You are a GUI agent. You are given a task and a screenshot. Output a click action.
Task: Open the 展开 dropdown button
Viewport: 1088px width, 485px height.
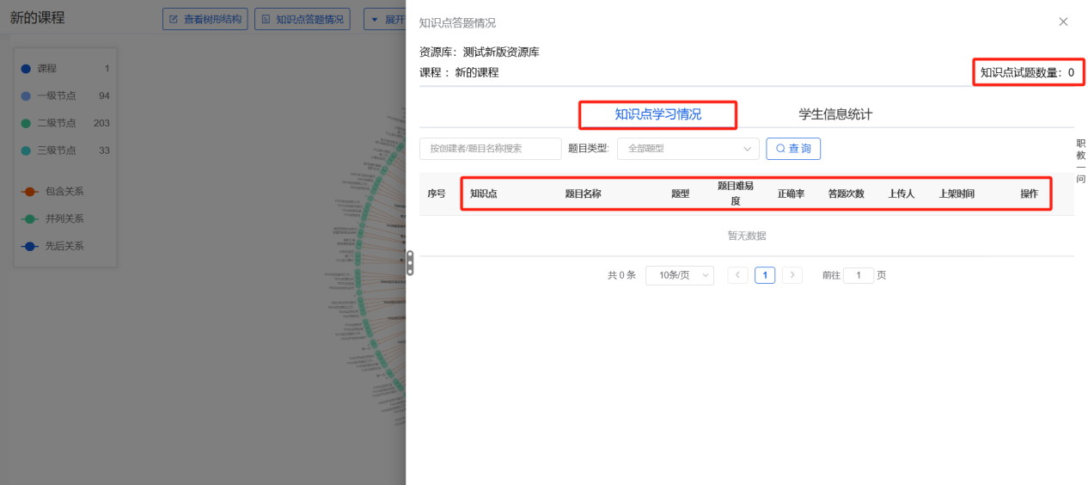385,18
